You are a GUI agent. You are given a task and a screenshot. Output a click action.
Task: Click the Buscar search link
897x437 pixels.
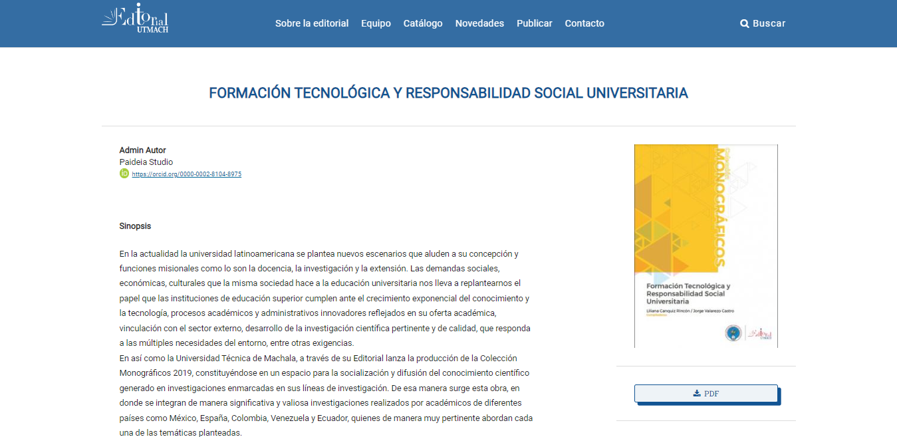click(763, 23)
